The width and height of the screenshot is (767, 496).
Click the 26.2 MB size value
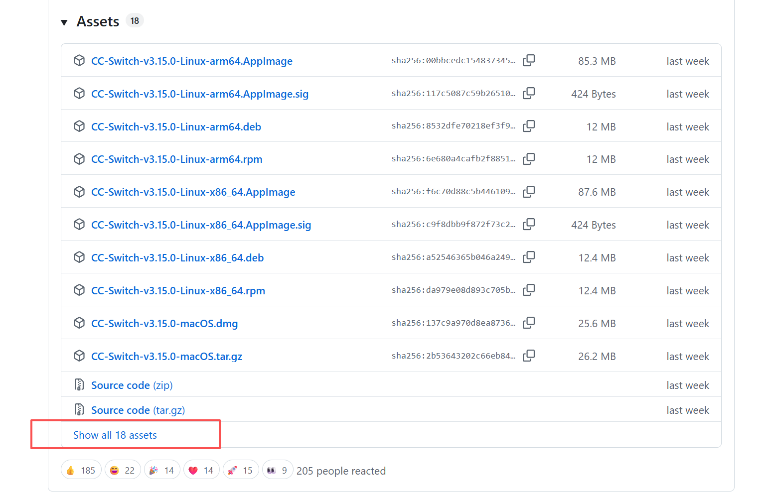[597, 357]
